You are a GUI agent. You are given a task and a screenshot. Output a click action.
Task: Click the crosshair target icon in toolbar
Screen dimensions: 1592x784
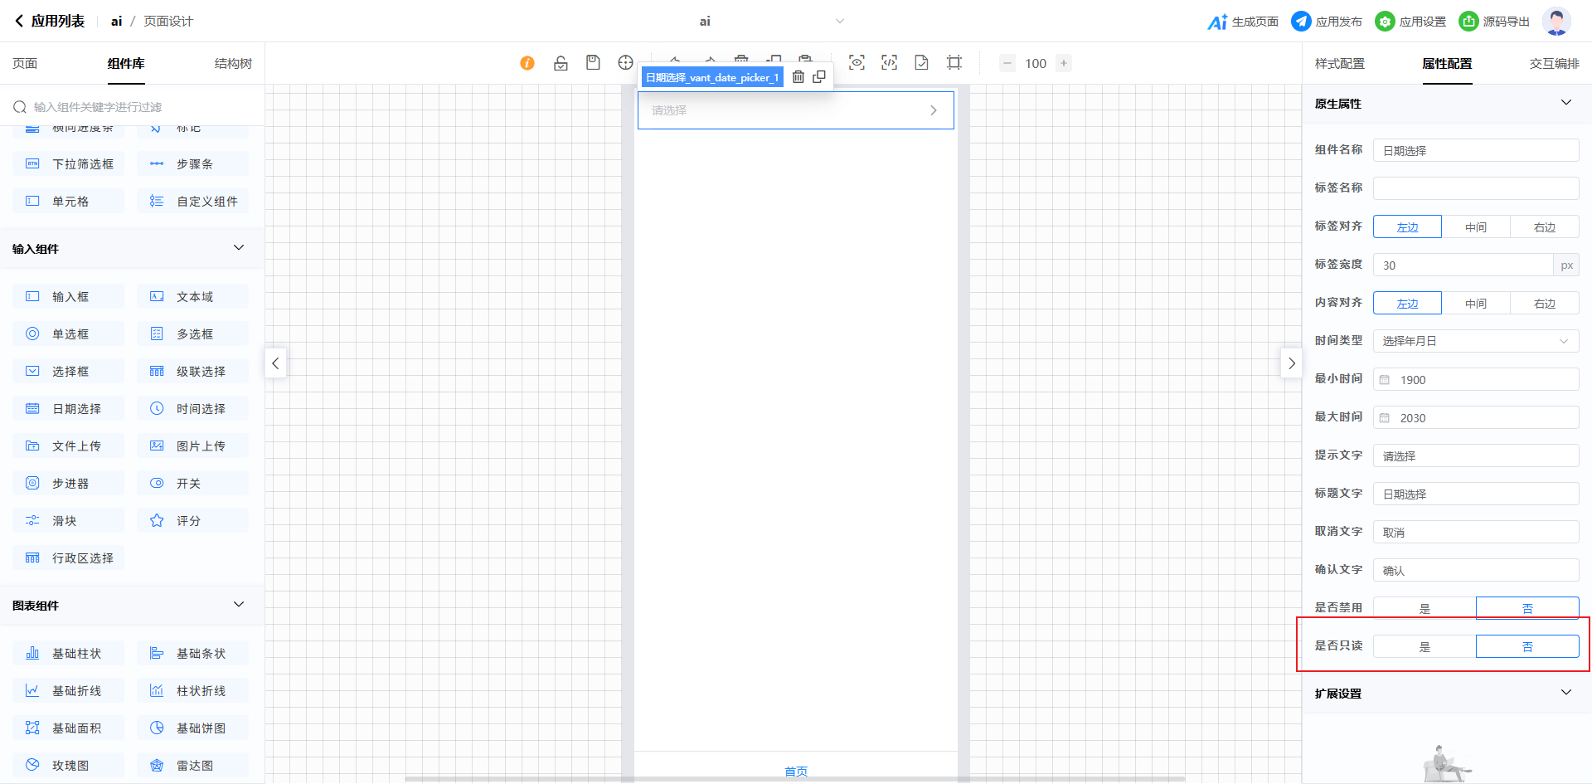point(625,63)
